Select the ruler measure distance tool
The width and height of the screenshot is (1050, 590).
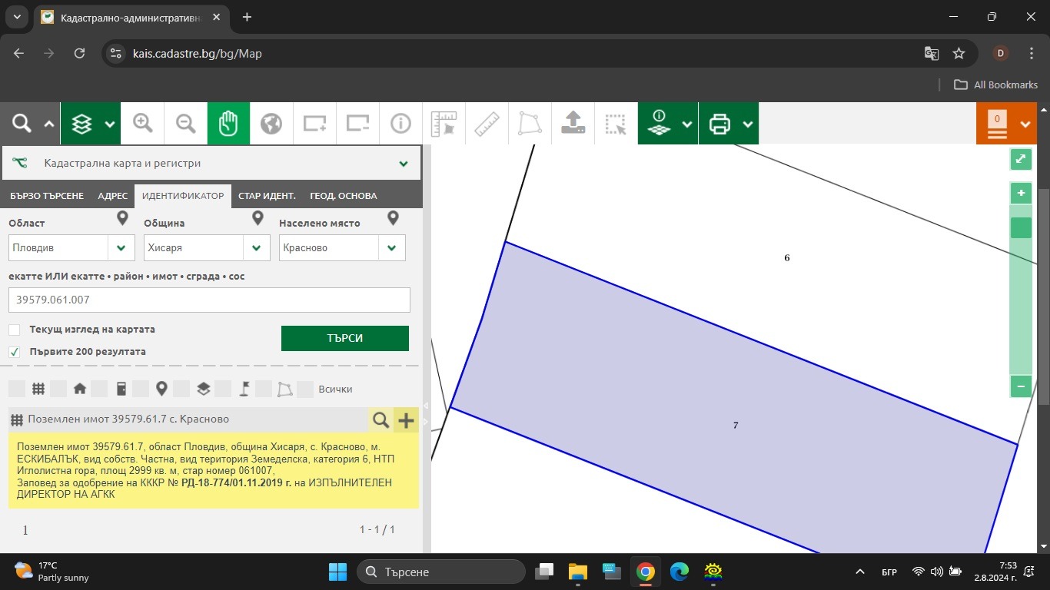(x=487, y=123)
